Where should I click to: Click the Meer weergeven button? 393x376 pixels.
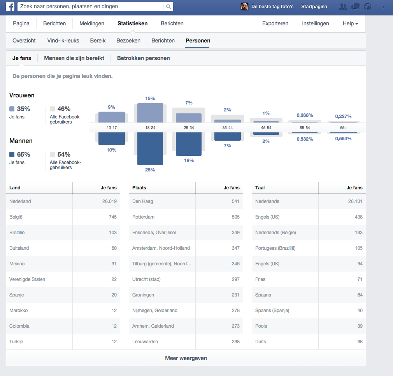(186, 358)
